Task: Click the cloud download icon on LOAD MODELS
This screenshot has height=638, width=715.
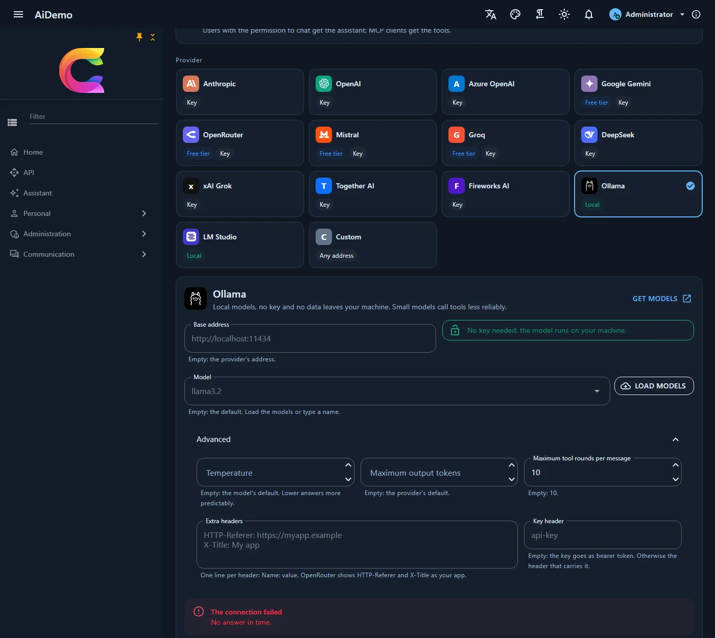Action: pyautogui.click(x=626, y=386)
